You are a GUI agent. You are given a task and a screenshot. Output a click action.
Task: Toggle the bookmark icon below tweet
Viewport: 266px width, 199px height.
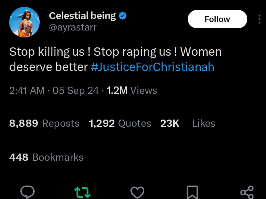[192, 192]
